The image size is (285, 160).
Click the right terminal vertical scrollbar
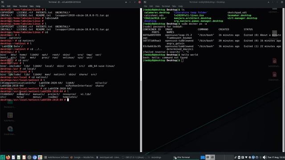point(284,80)
